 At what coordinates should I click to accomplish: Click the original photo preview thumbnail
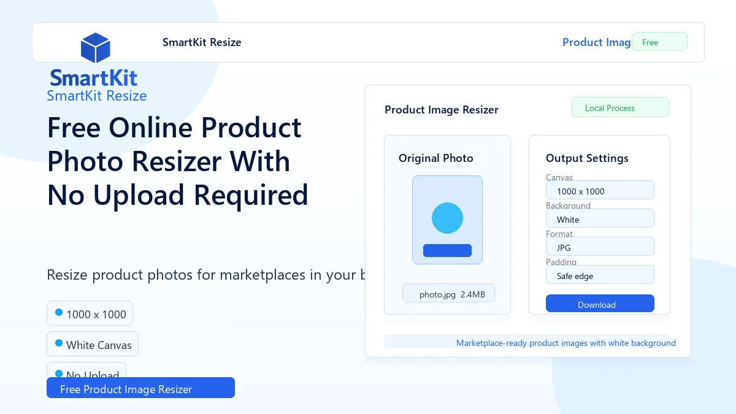coord(447,220)
